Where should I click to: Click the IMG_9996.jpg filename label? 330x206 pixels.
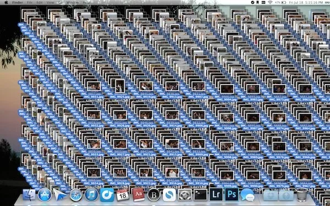227,128
